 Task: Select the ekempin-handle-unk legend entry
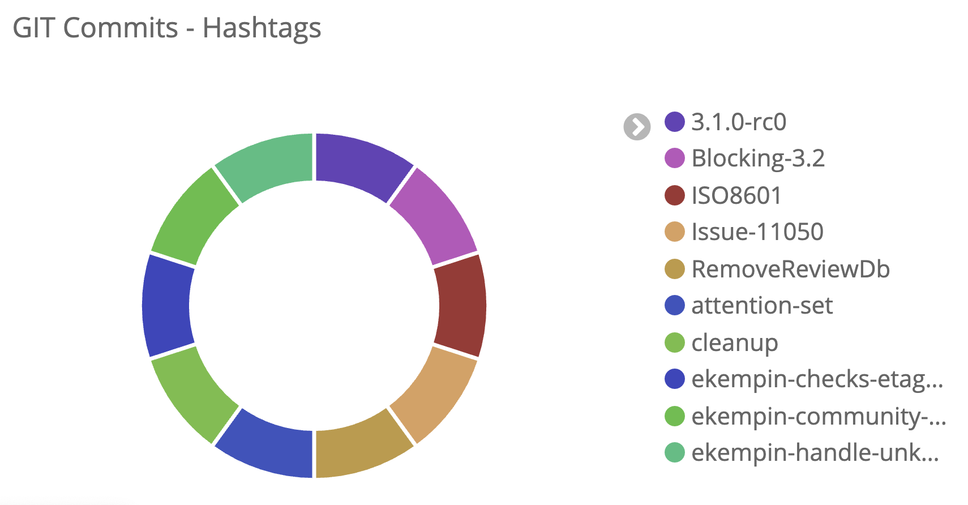(x=815, y=453)
